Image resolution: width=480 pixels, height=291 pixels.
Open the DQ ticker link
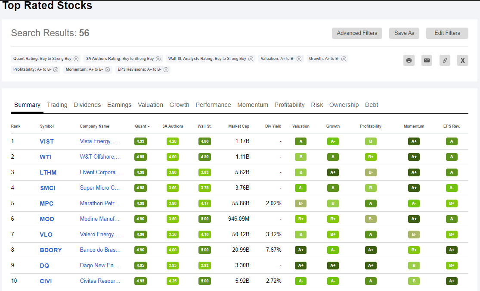[x=44, y=266]
